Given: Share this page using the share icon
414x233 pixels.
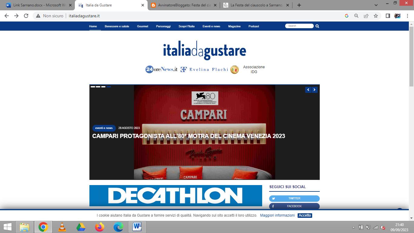Looking at the screenshot, I should coord(366,16).
